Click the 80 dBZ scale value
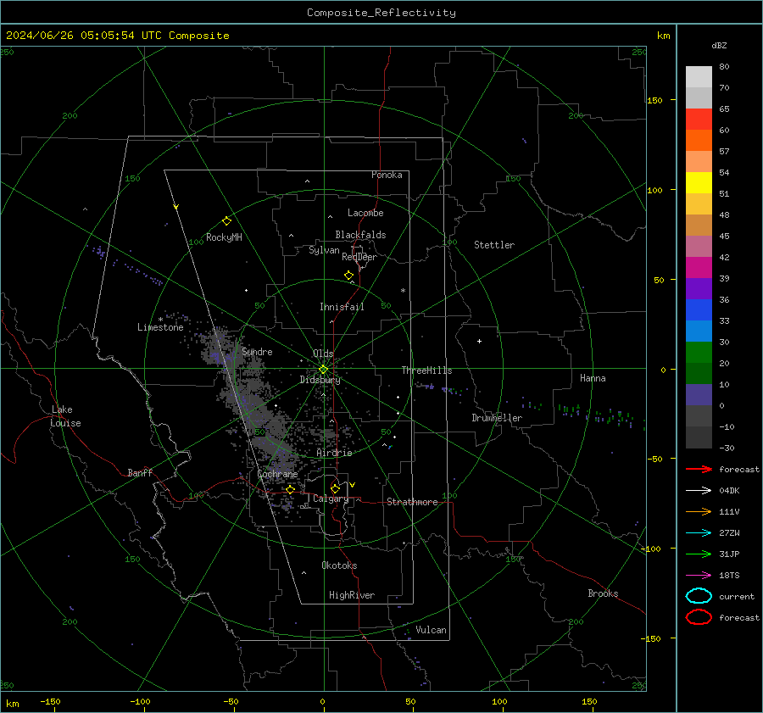 point(724,67)
